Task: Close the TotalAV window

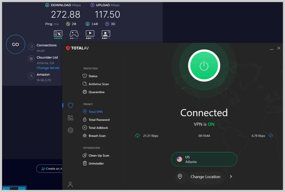Action: click(279, 48)
